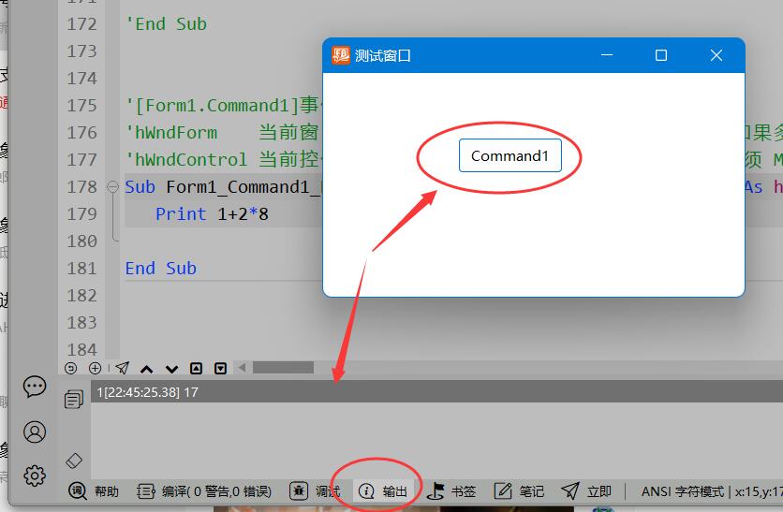The width and height of the screenshot is (783, 512).
Task: Switch to the 调试 (Debug) tab
Action: point(316,491)
